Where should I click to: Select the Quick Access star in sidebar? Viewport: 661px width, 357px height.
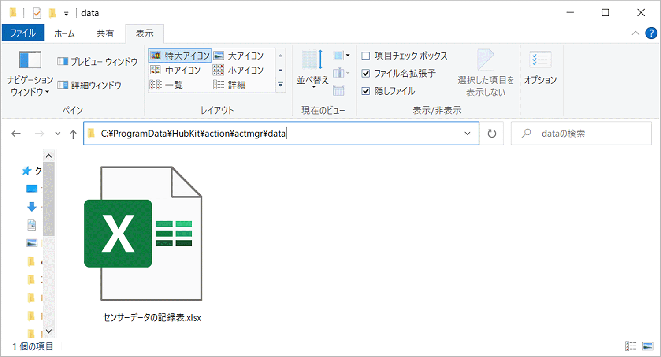[x=27, y=171]
